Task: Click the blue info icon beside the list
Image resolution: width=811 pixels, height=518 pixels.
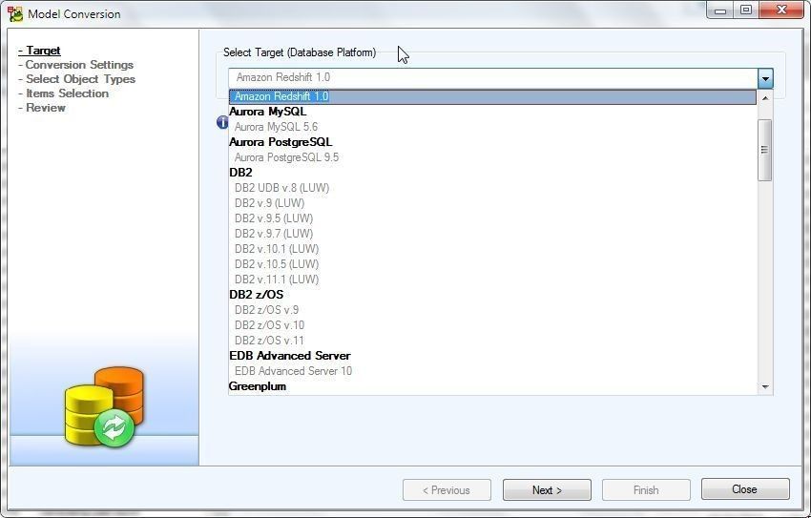Action: [222, 122]
